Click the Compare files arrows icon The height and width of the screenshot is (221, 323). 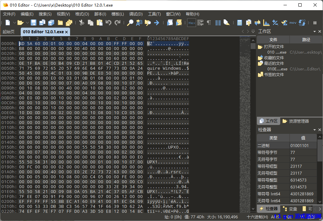(x=258, y=23)
